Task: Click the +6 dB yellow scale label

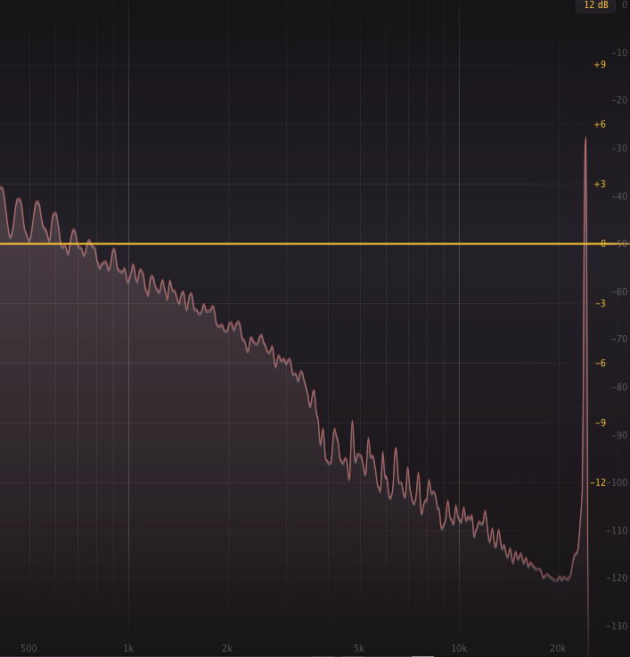Action: click(x=600, y=125)
